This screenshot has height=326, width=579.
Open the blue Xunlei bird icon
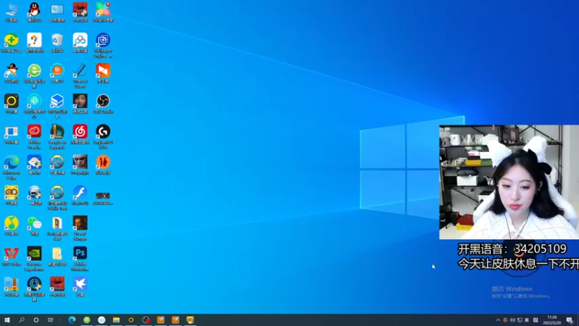pyautogui.click(x=80, y=286)
